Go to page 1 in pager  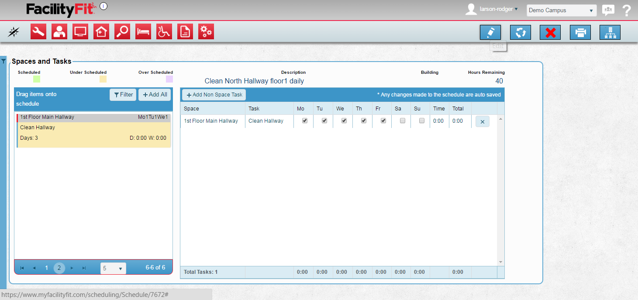[x=47, y=268]
